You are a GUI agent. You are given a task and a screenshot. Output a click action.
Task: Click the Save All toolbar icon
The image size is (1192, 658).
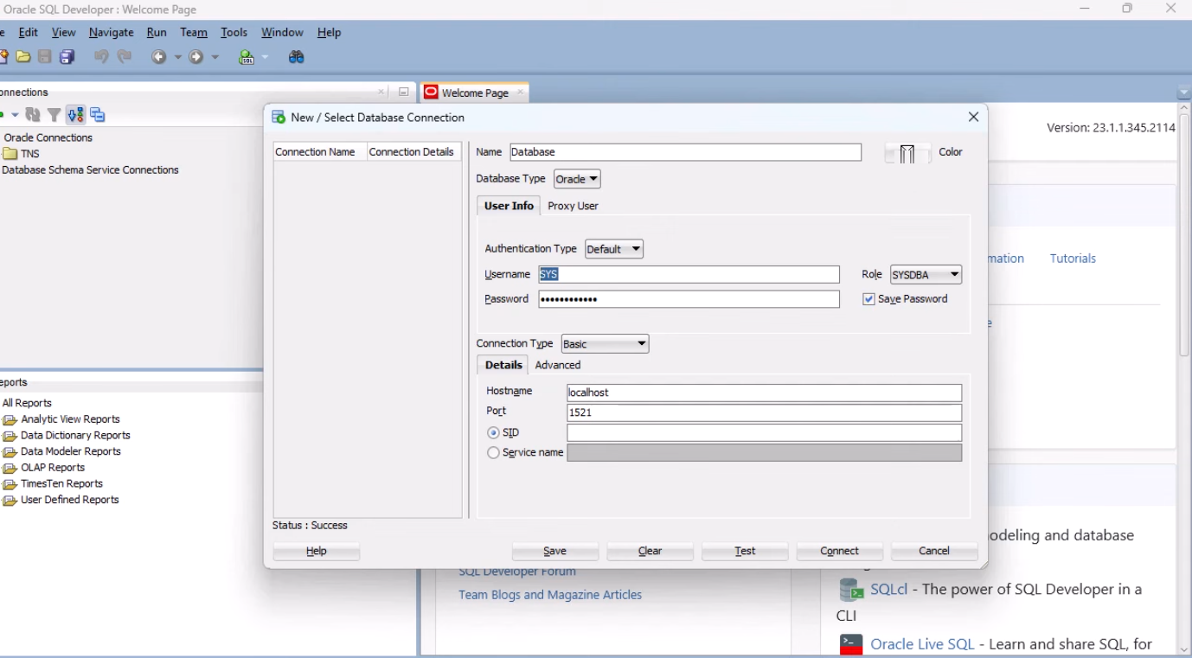click(x=65, y=56)
